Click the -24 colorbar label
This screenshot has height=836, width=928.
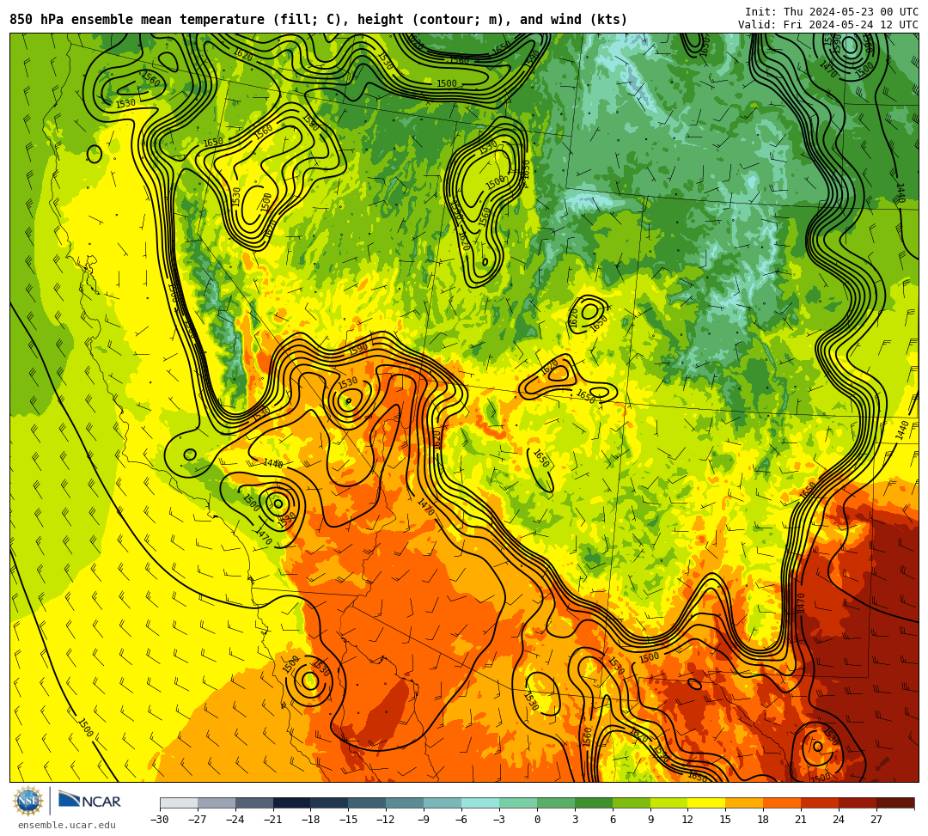(x=235, y=820)
